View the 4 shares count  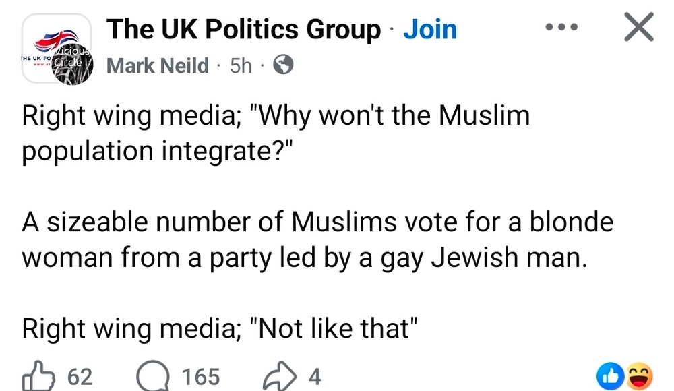pos(313,376)
